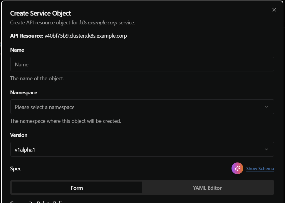Viewport: 285px width, 203px height.
Task: Click the Version dropdown chevron arrow
Action: tap(267, 149)
